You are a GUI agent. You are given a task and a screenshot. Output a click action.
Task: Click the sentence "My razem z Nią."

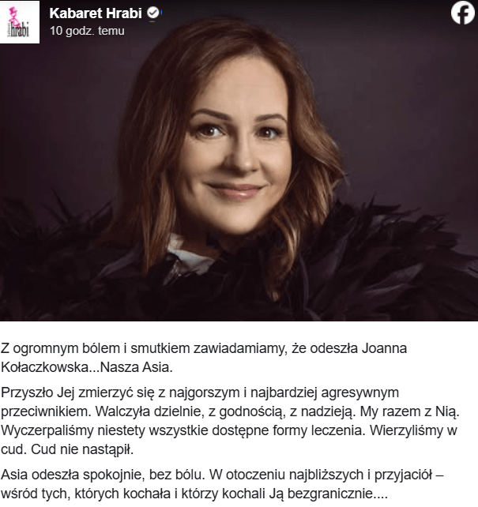[410, 411]
